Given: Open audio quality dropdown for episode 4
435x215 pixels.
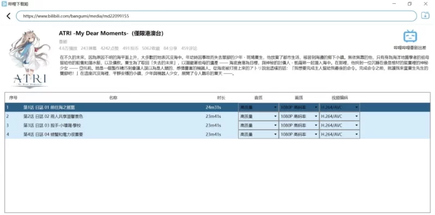Looking at the screenshot, I should [258, 135].
